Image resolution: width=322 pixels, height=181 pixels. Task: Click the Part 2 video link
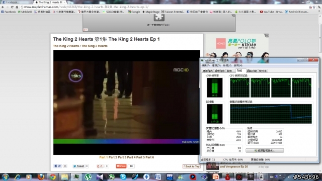tap(113, 157)
